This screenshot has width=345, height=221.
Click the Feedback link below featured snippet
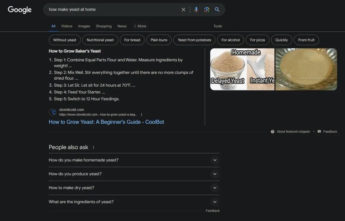[330, 131]
